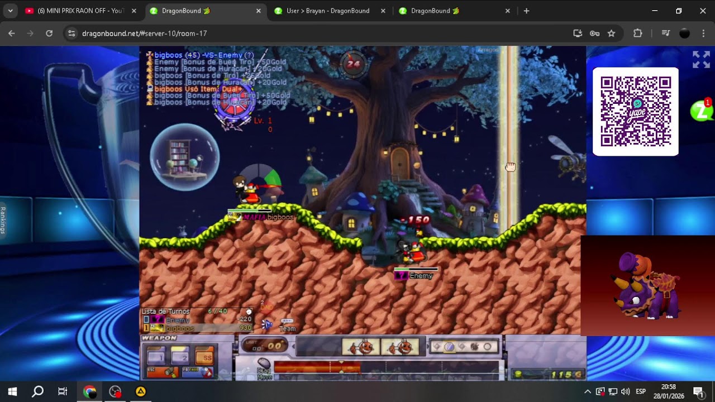Close the MINI PRIX RAON OFF tab
This screenshot has width=715, height=402.
134,11
